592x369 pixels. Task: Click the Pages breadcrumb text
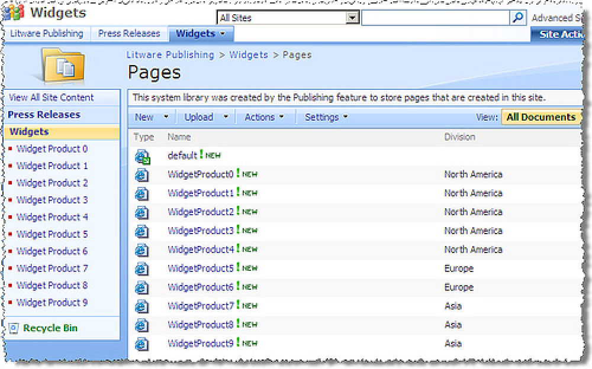click(x=297, y=55)
